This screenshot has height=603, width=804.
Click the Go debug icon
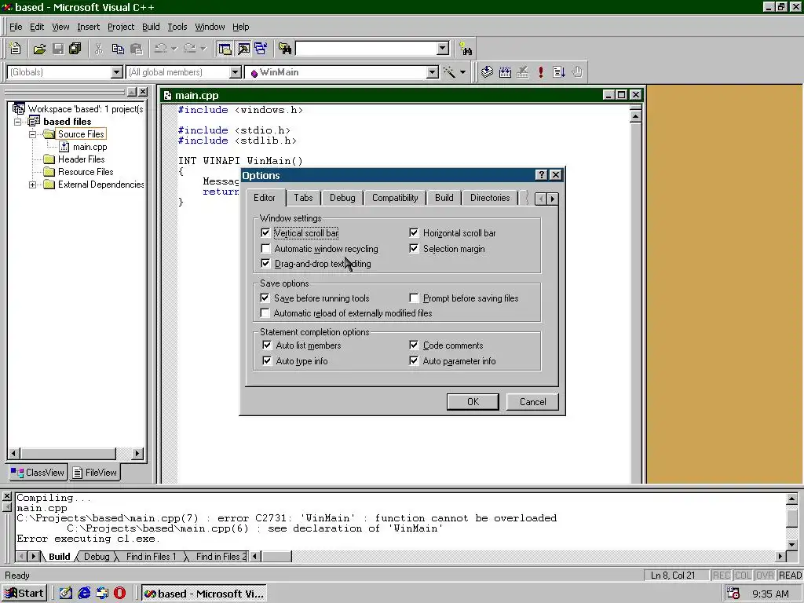click(x=559, y=72)
